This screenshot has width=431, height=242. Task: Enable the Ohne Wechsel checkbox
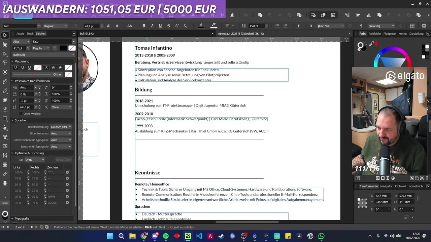pyautogui.click(x=21, y=114)
